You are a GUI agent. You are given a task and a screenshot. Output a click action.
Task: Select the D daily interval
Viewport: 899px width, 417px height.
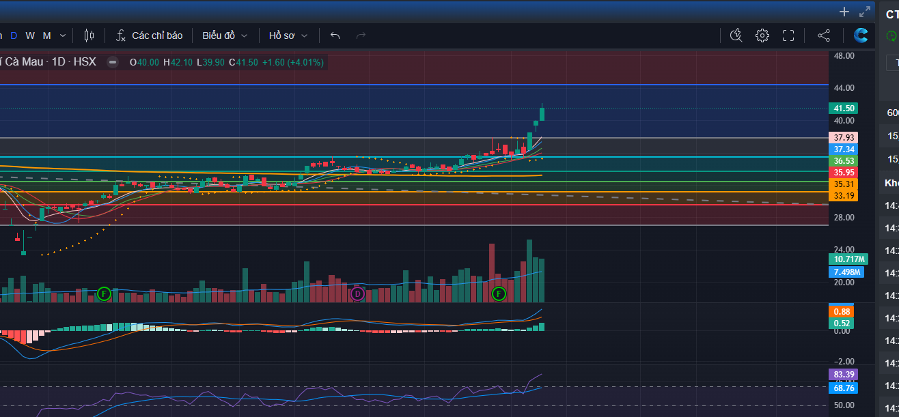click(14, 35)
